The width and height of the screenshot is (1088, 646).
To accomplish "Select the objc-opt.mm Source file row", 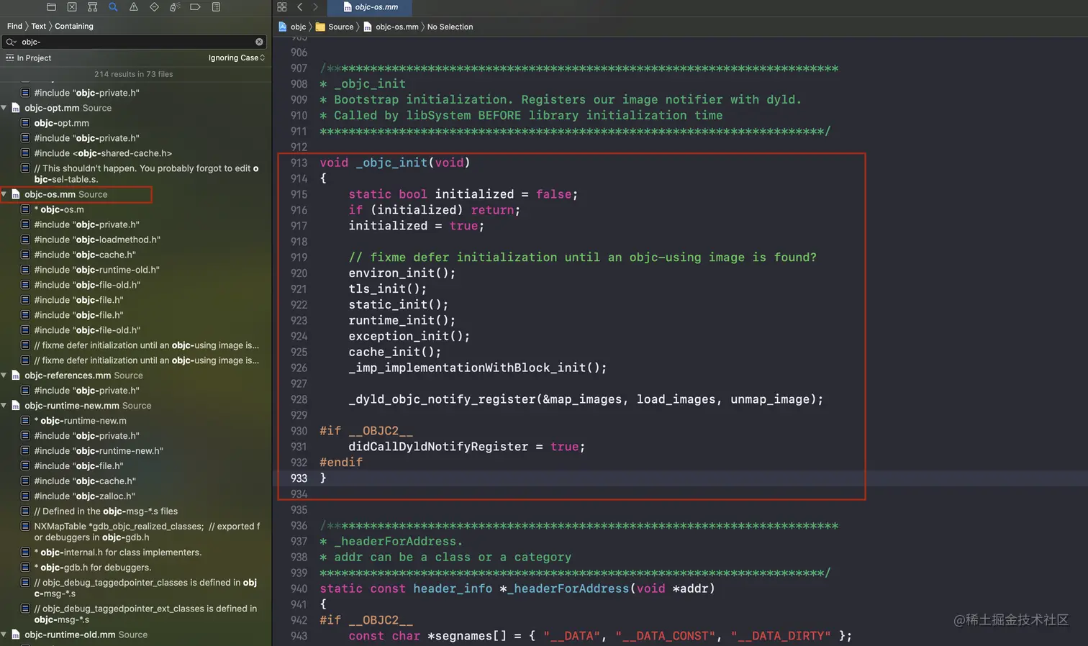I will [x=135, y=108].
